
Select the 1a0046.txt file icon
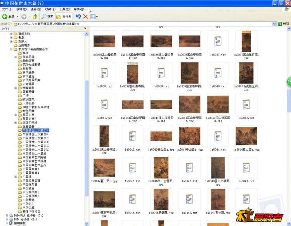(189, 167)
